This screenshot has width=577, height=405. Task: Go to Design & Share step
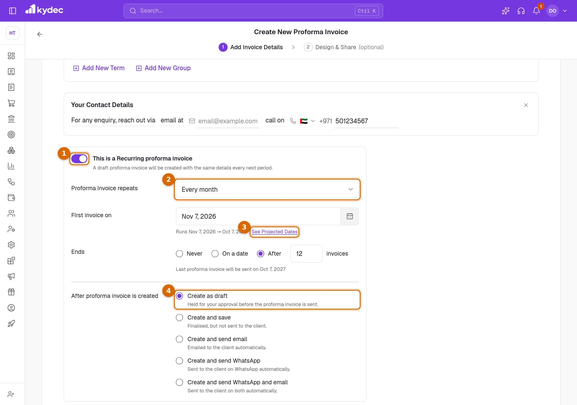(344, 47)
